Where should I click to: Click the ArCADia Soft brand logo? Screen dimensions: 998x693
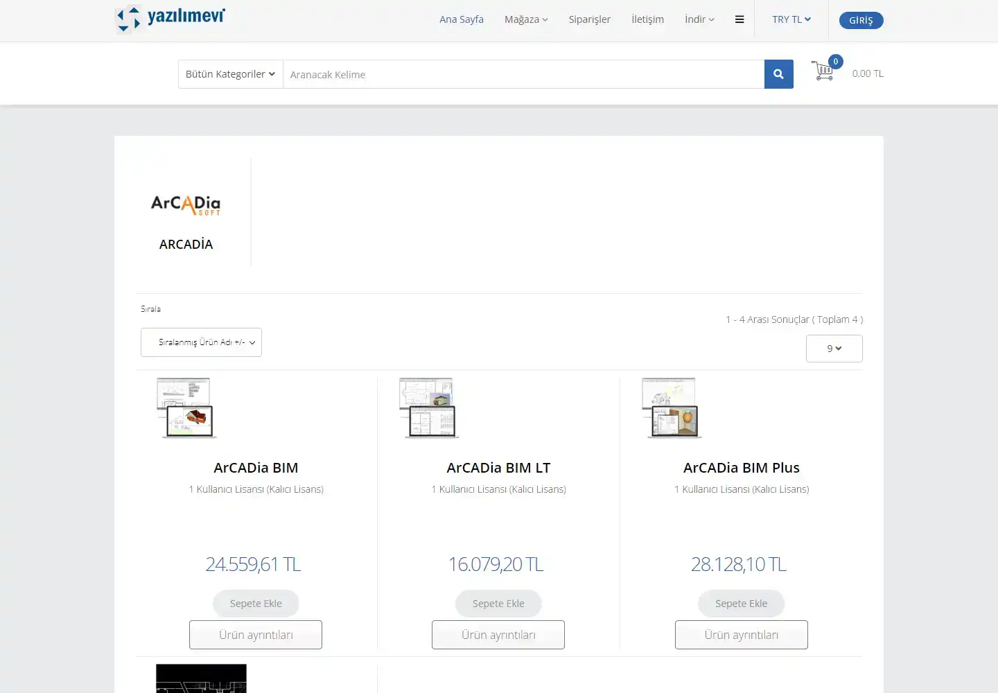pos(186,205)
